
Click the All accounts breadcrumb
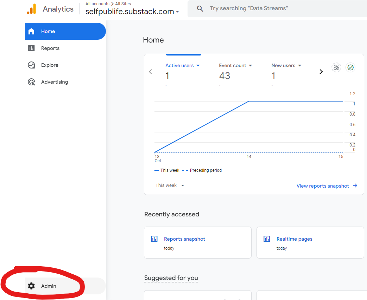coord(97,4)
